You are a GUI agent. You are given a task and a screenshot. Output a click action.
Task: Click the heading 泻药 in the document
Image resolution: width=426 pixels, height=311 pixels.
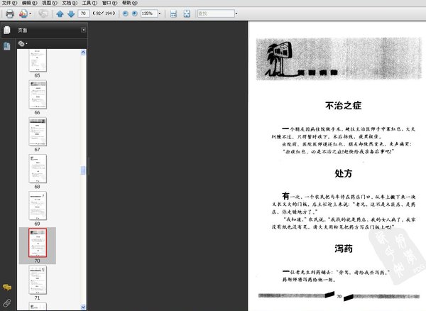click(344, 249)
